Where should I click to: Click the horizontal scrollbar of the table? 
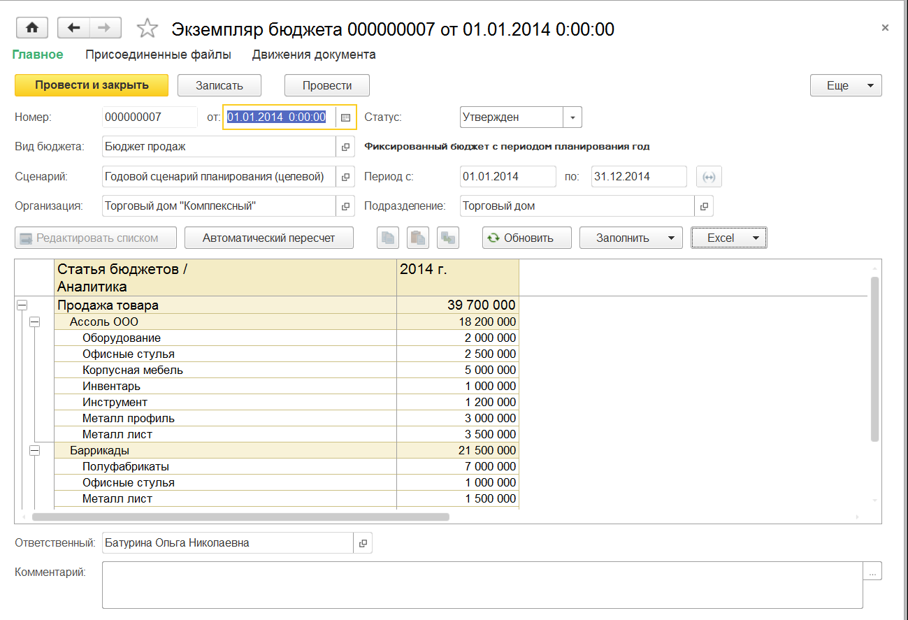(240, 517)
